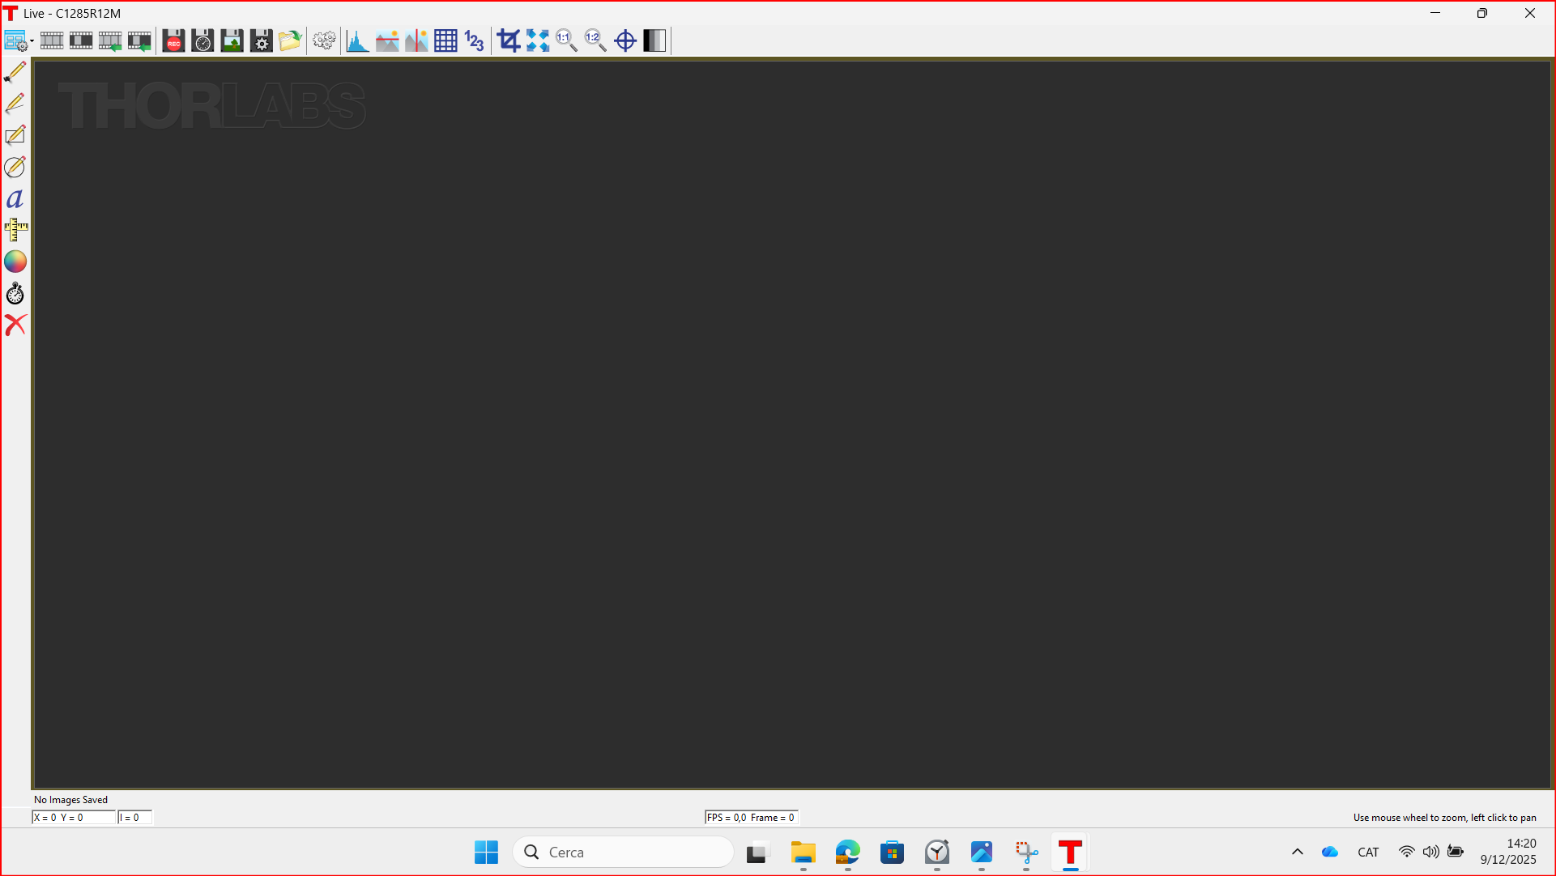The image size is (1556, 876).
Task: Select the rectangle annotation tool
Action: pos(15,135)
